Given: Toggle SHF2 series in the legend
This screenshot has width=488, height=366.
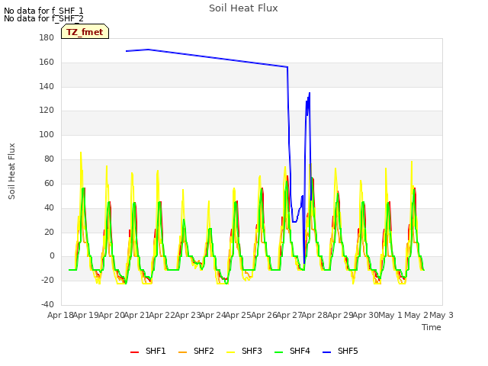Looking at the screenshot, I should pyautogui.click(x=196, y=351).
